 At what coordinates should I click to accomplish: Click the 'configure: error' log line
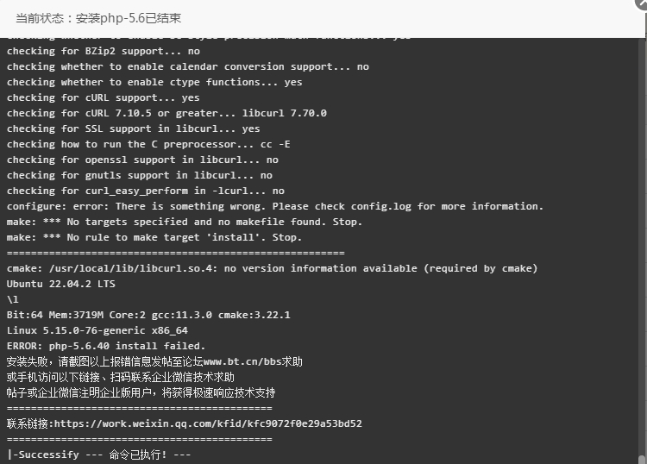point(275,206)
